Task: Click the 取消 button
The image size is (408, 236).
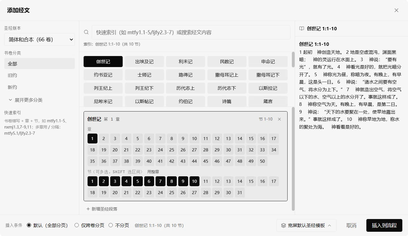Action: pos(351,226)
